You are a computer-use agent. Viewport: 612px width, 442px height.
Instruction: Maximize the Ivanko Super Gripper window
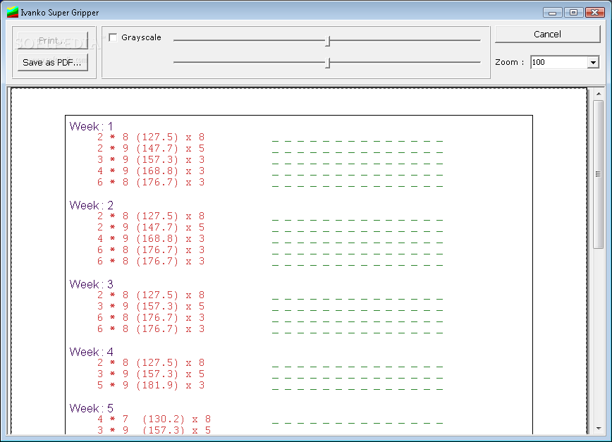tap(573, 13)
